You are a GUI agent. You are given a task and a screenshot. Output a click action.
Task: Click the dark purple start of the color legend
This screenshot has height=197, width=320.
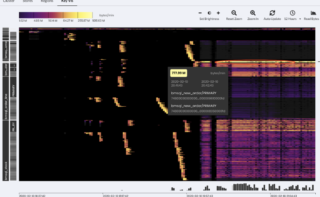[x=23, y=15]
